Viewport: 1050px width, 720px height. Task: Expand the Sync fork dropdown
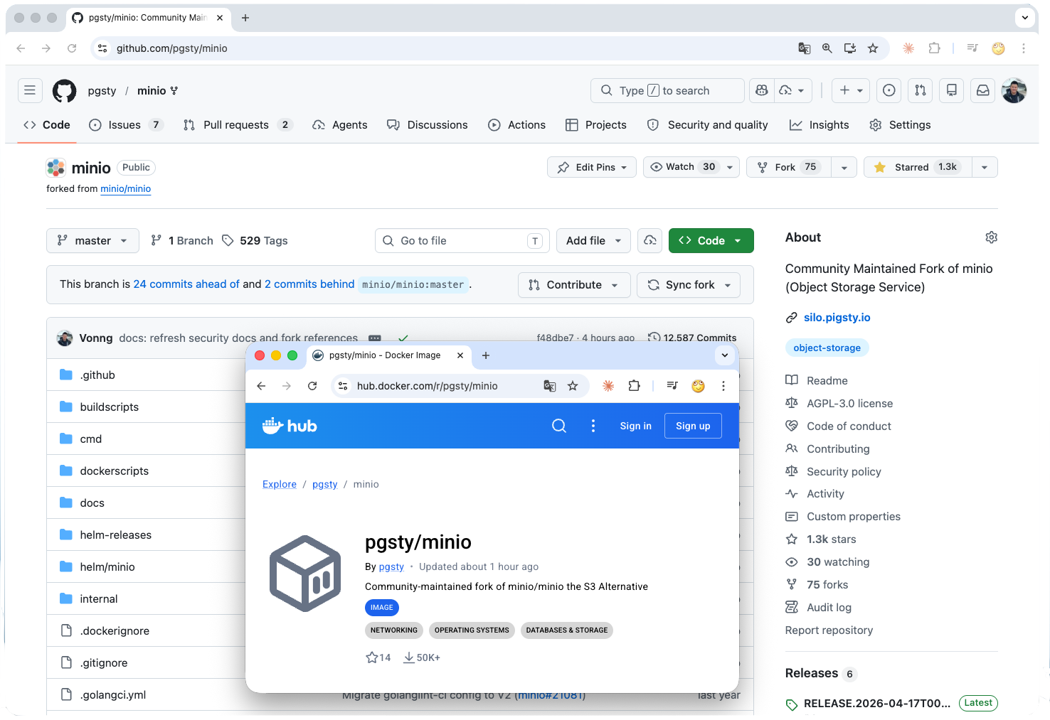(x=689, y=285)
